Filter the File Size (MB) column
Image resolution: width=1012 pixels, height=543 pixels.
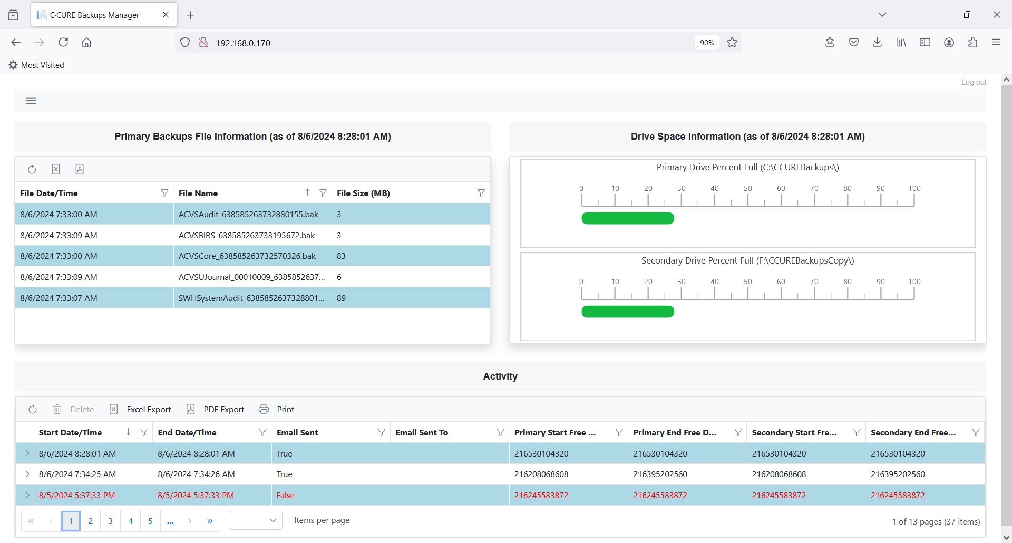point(481,193)
